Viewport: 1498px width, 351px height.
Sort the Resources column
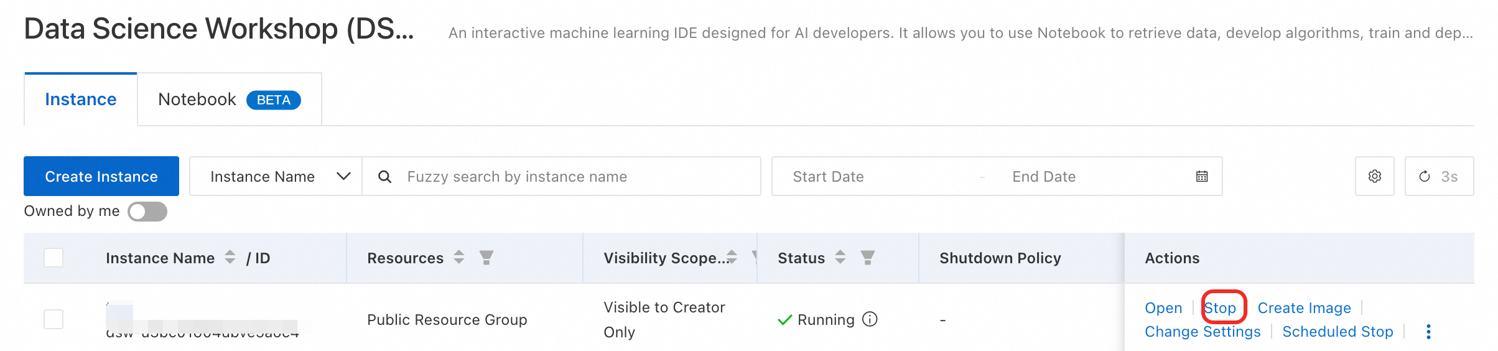click(459, 258)
